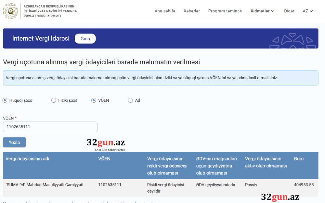
Task: Open the Xəbərlər page
Action: tap(192, 11)
